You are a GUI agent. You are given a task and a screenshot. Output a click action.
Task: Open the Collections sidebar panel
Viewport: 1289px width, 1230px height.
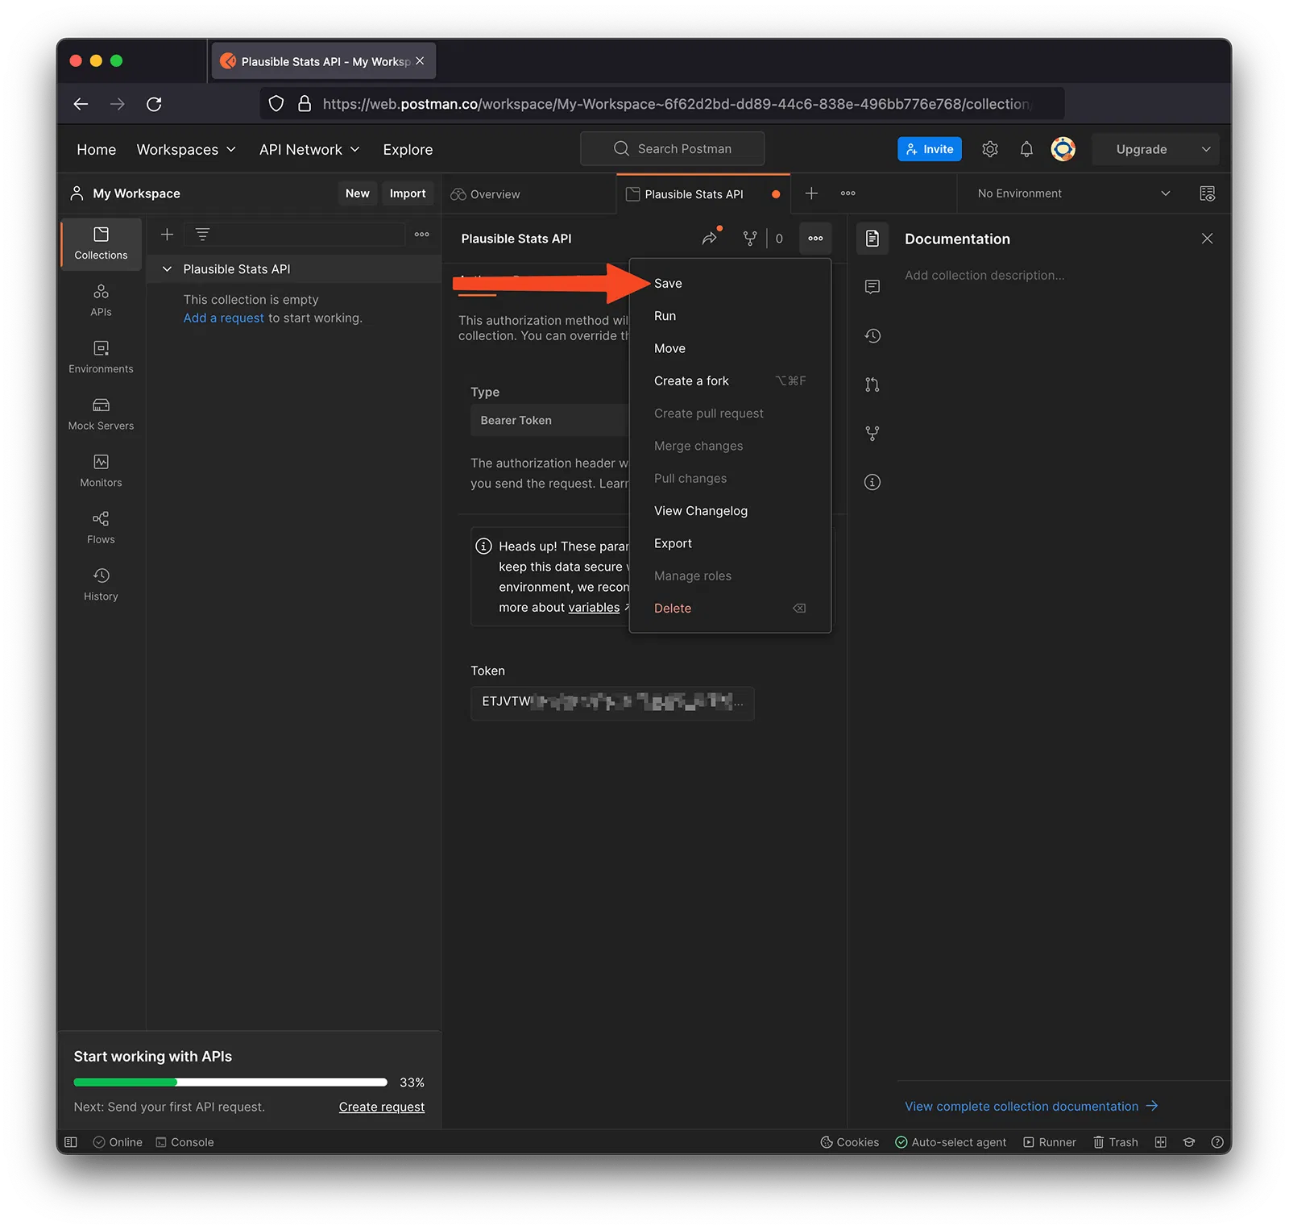coord(101,243)
